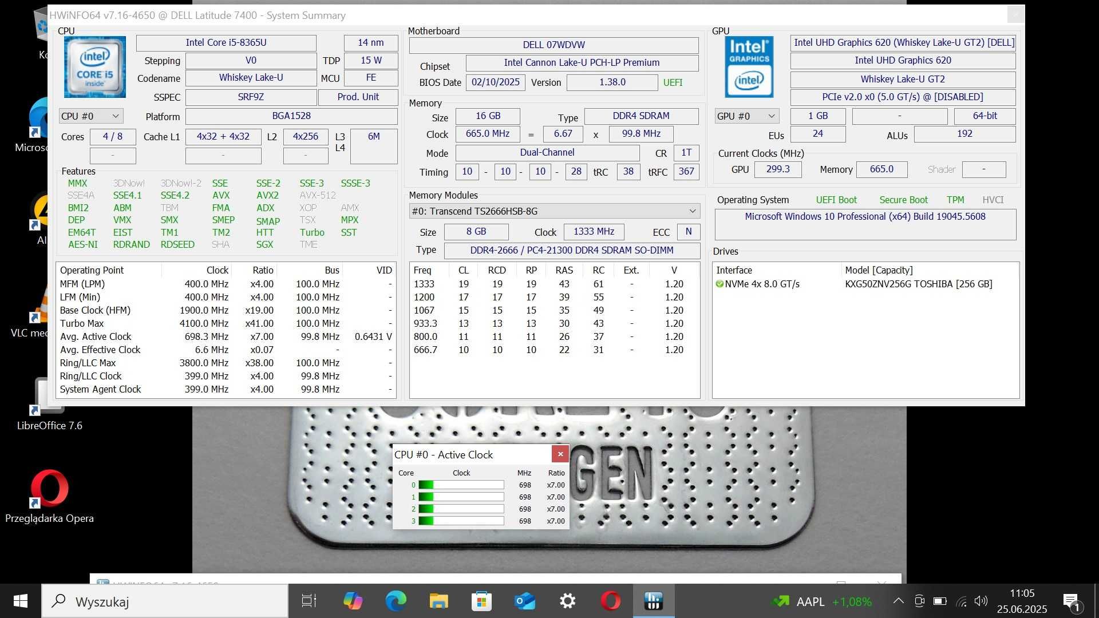Click the Core 0 clock bar
The height and width of the screenshot is (618, 1099).
point(461,485)
